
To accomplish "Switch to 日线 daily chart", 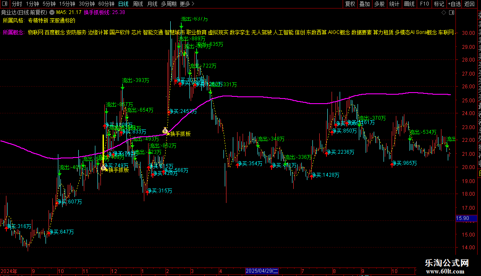I will click(123, 4).
